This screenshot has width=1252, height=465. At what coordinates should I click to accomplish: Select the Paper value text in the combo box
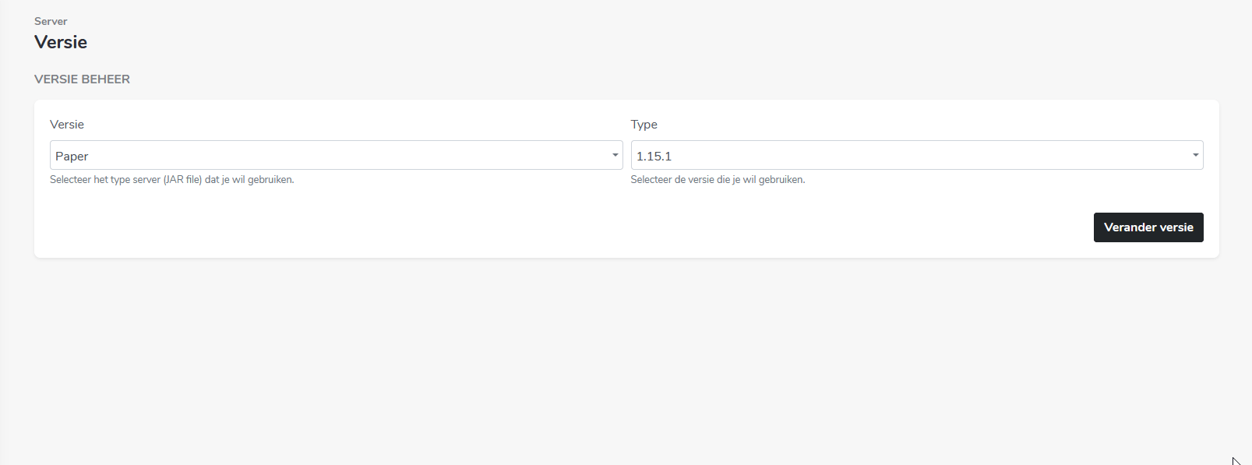tap(72, 157)
